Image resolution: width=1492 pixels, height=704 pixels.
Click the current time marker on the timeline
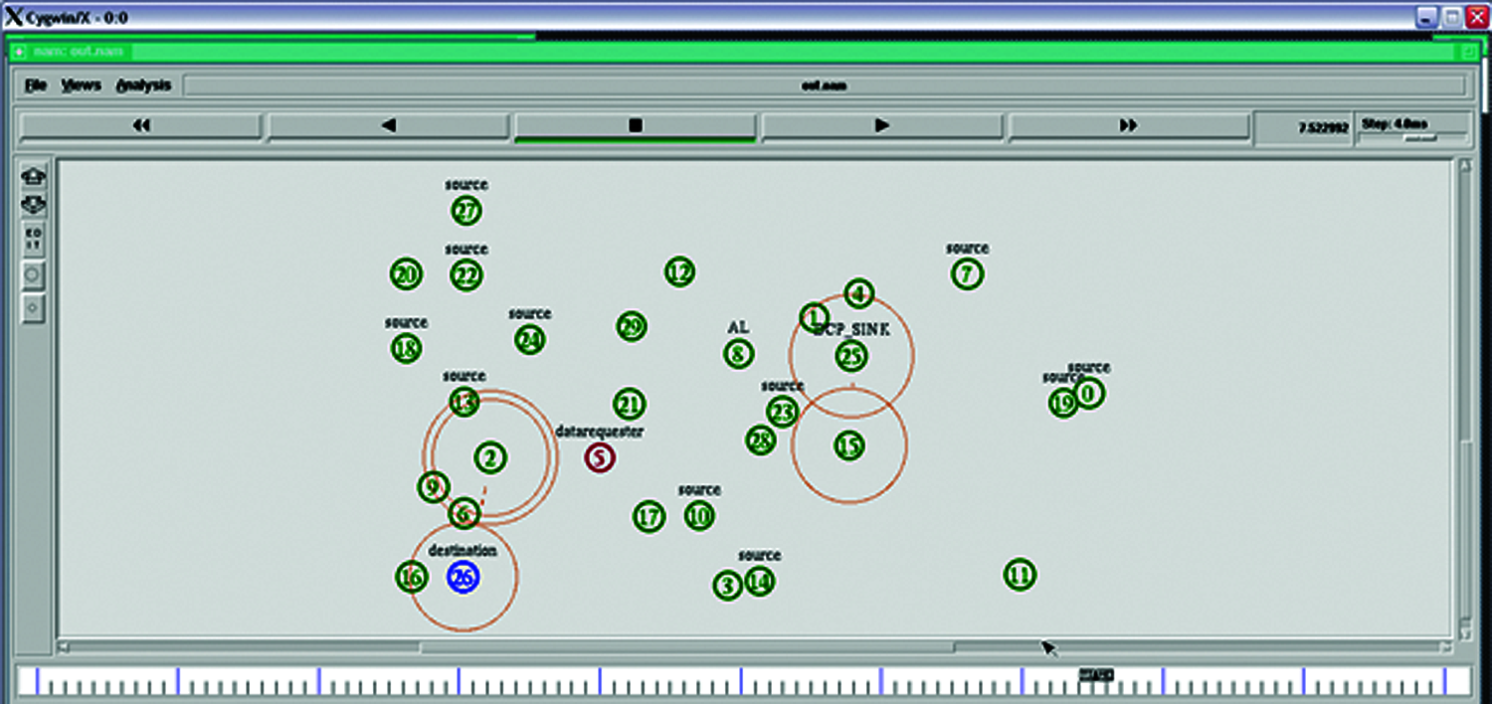(1096, 676)
